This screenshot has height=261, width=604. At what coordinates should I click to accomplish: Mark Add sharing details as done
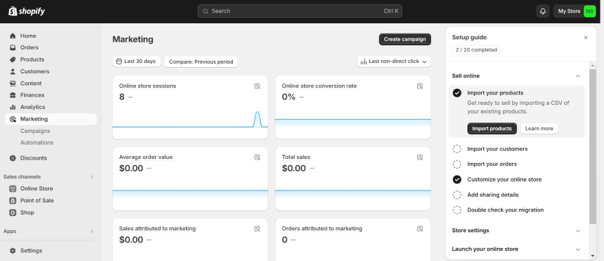[457, 195]
